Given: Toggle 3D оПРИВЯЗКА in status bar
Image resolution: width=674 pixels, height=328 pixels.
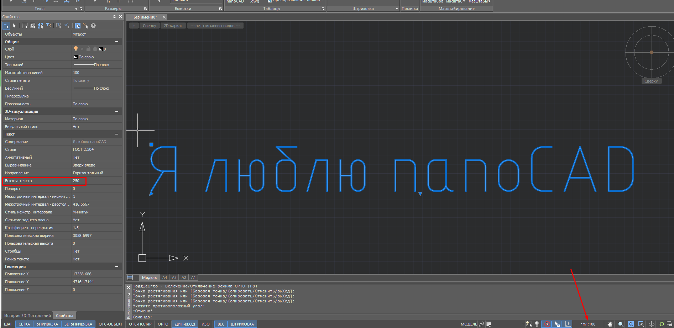Looking at the screenshot, I should 78,324.
